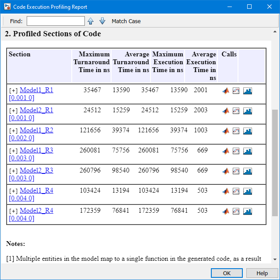Expand the Model1_R2 section with [+]
The image size is (280, 280).
coord(14,131)
